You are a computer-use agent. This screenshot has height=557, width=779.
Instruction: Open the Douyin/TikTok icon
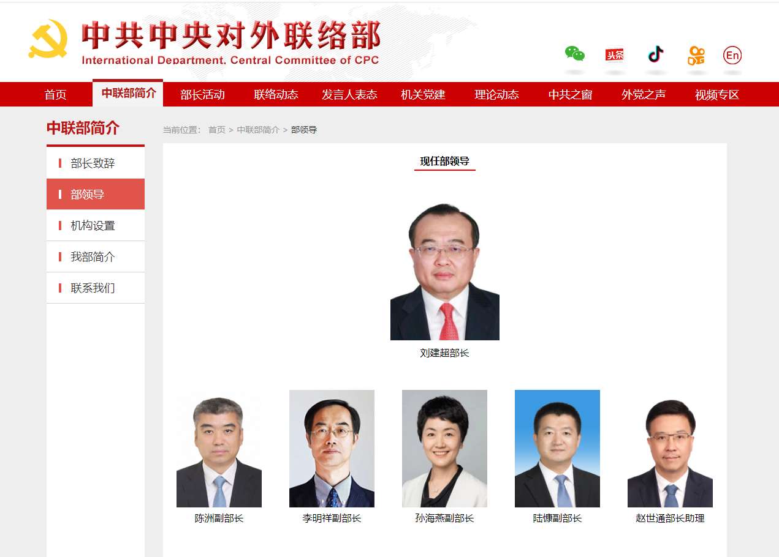tap(656, 54)
